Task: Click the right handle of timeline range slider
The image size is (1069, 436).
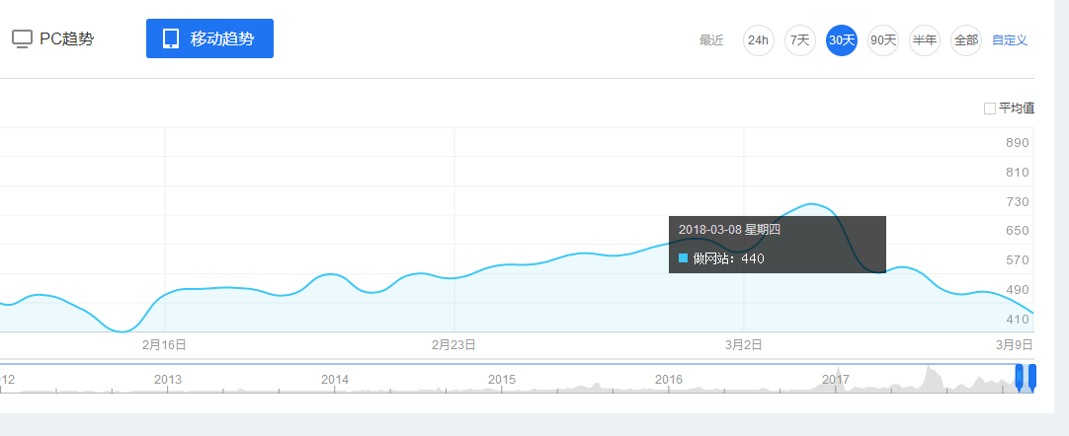Action: (1031, 378)
